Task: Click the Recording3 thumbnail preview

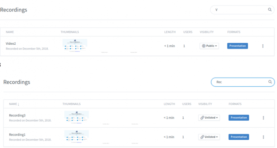Action: 77,116
